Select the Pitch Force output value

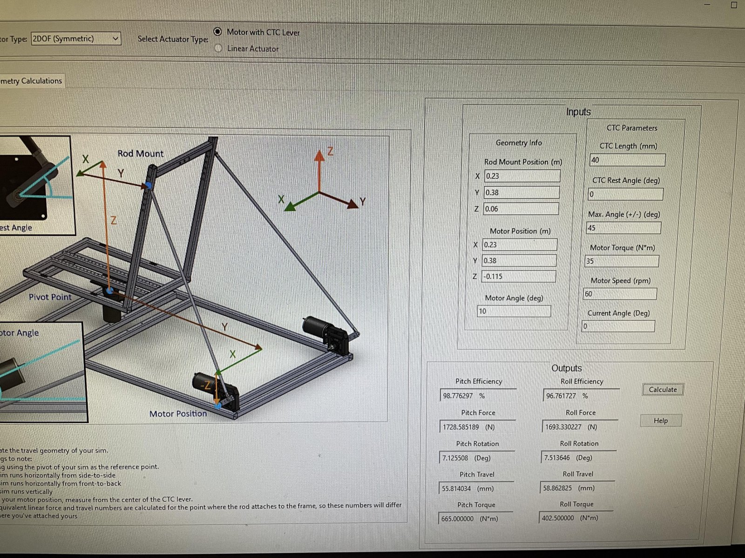pyautogui.click(x=477, y=427)
